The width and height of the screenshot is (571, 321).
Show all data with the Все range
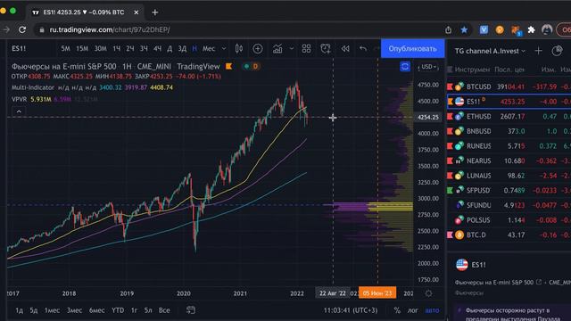click(164, 310)
